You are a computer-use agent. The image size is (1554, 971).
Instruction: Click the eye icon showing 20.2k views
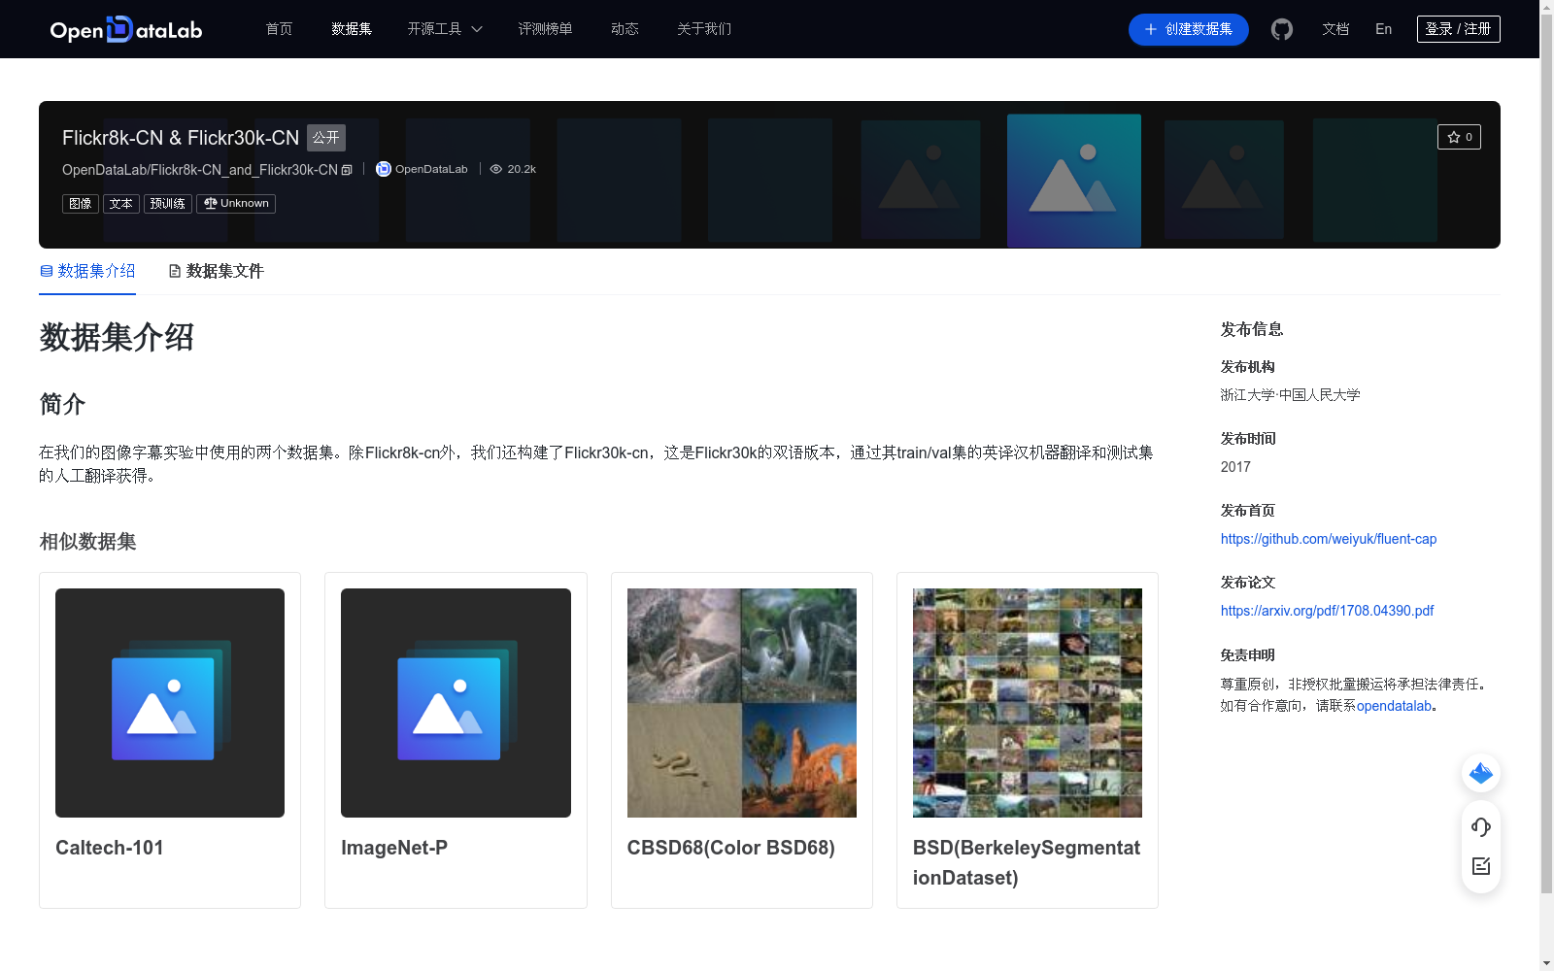point(496,168)
